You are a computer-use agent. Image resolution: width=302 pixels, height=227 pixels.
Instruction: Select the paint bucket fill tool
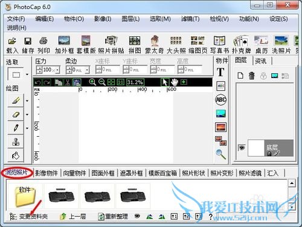16,156
